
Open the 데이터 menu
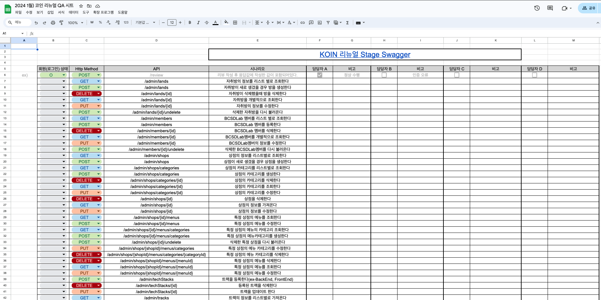point(73,12)
